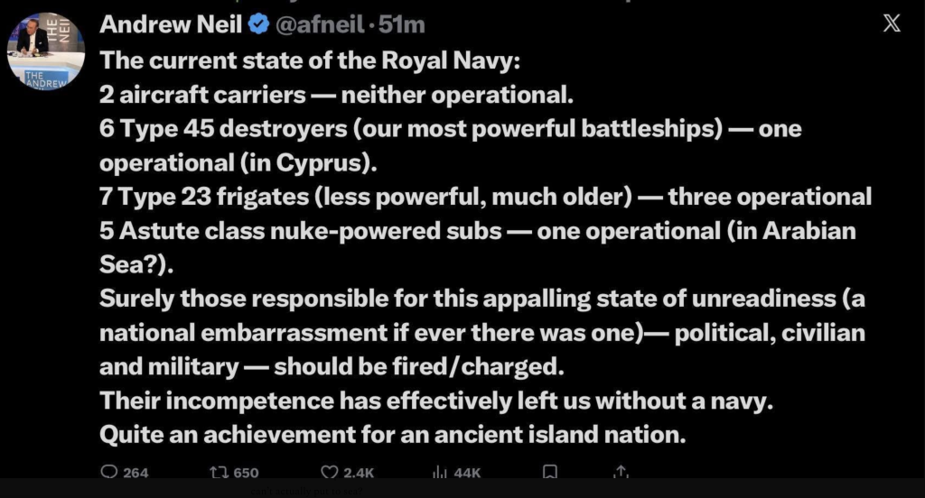925x498 pixels.
Task: Click the 264 replies count
Action: pyautogui.click(x=135, y=473)
